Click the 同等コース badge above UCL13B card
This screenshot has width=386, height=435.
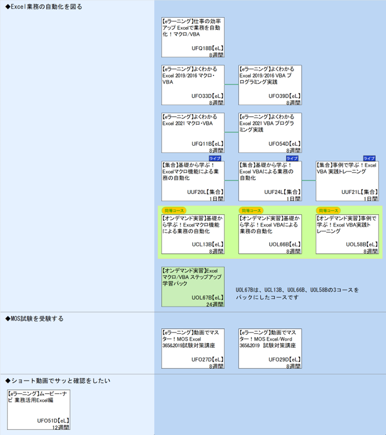click(x=174, y=211)
